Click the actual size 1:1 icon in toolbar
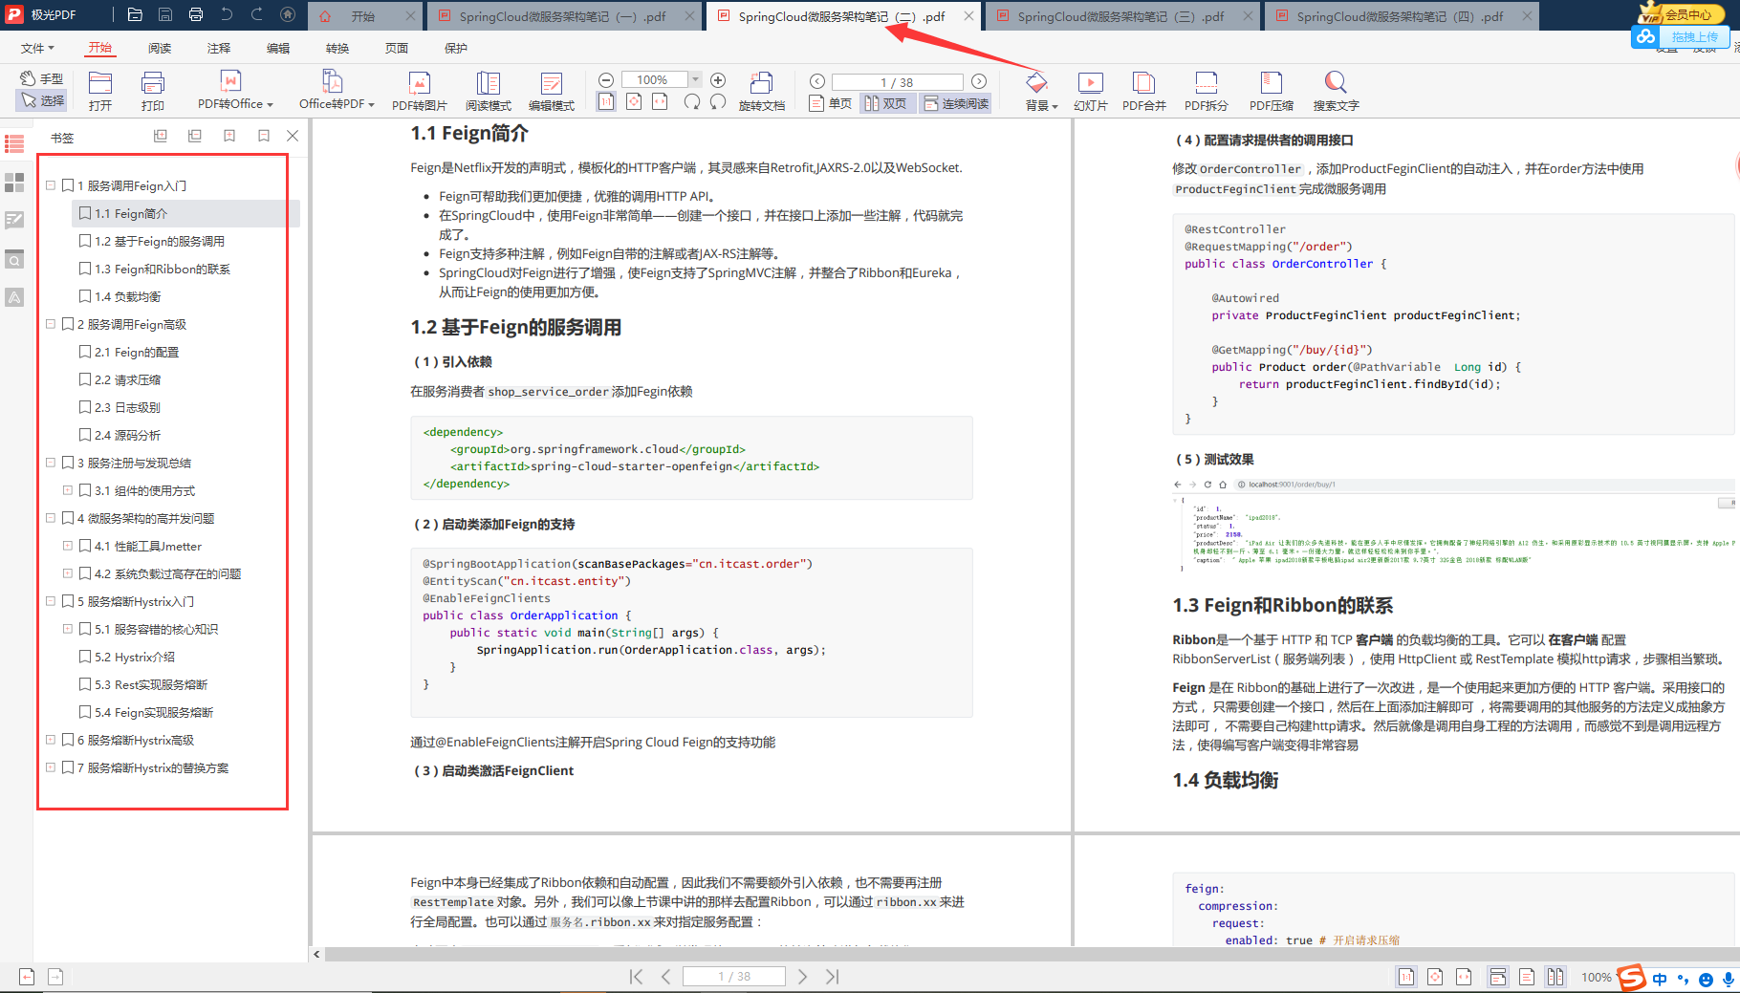The height and width of the screenshot is (993, 1740). (606, 101)
